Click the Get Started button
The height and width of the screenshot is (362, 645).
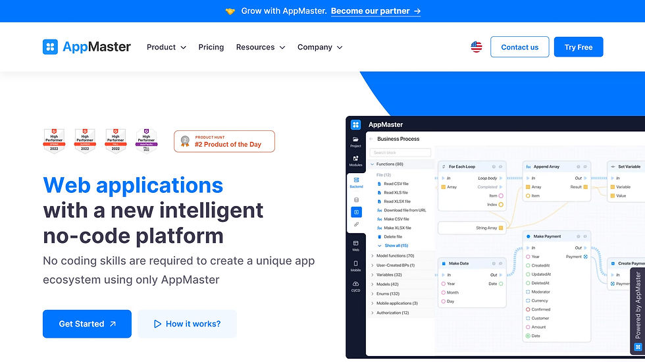pos(87,324)
